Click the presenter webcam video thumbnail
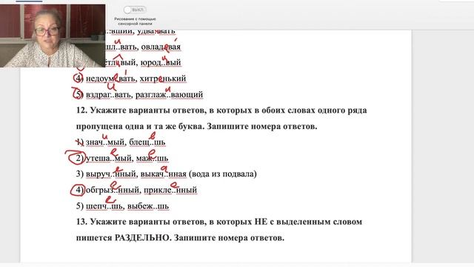Image resolution: width=474 pixels, height=267 pixels. [x=53, y=36]
